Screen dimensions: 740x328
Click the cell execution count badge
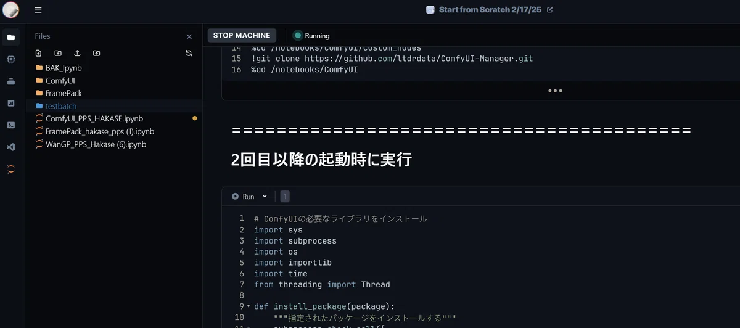coord(284,197)
